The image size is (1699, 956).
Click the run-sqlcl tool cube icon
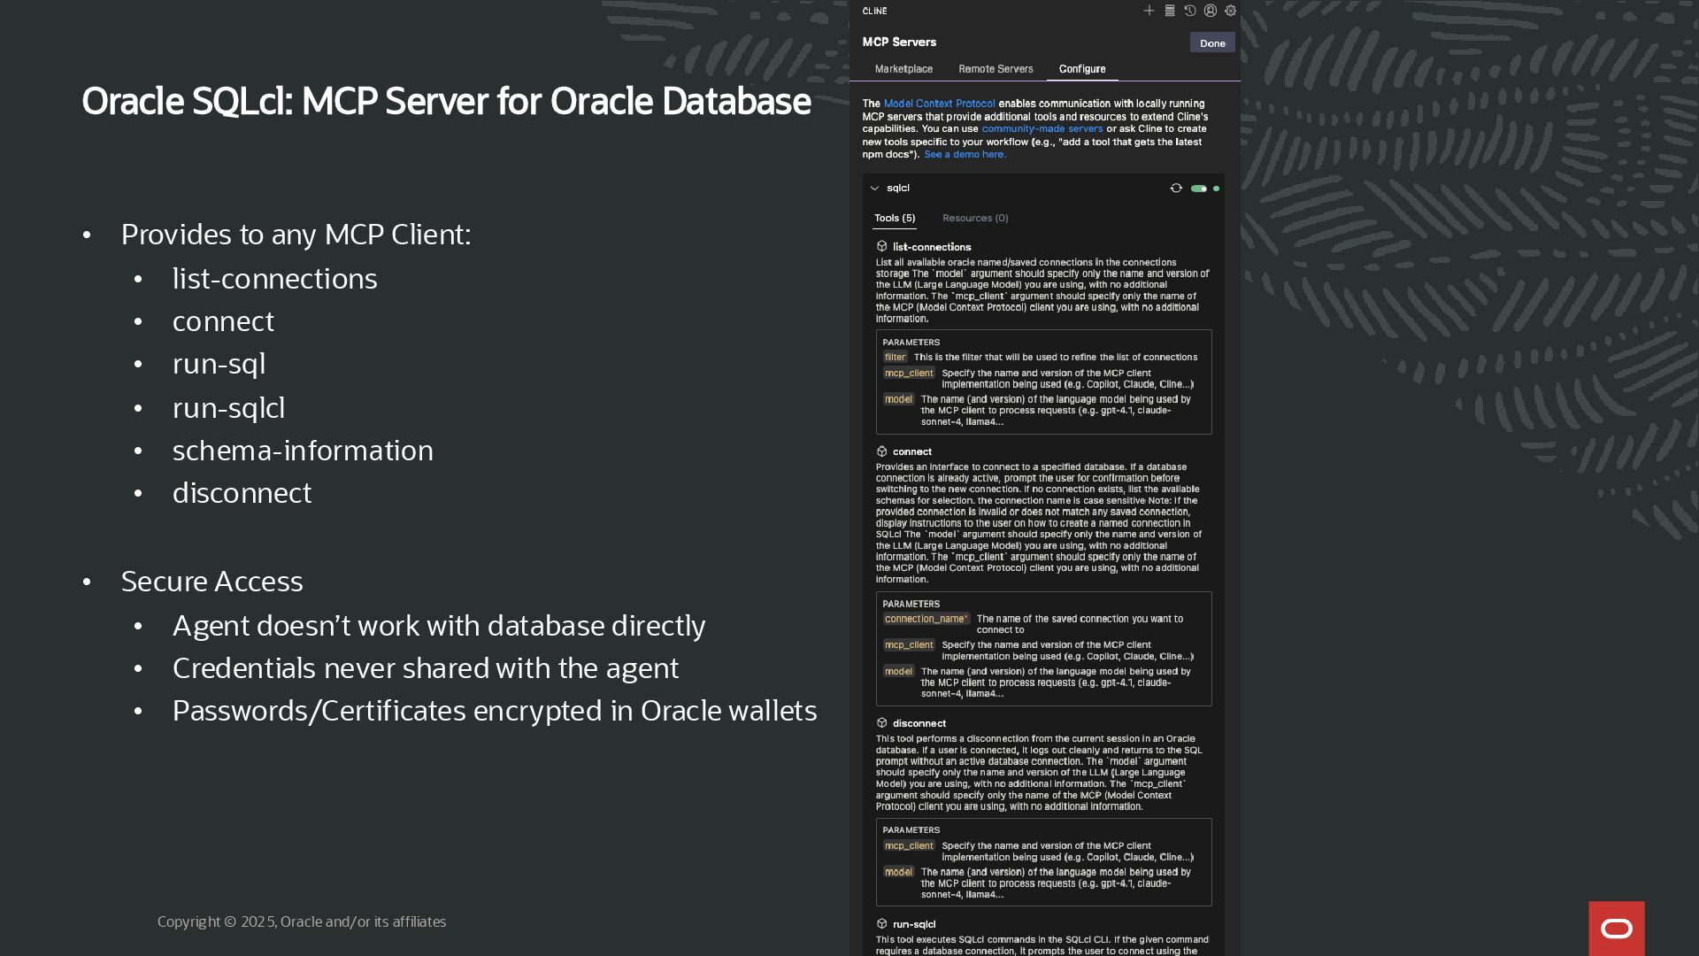[881, 923]
